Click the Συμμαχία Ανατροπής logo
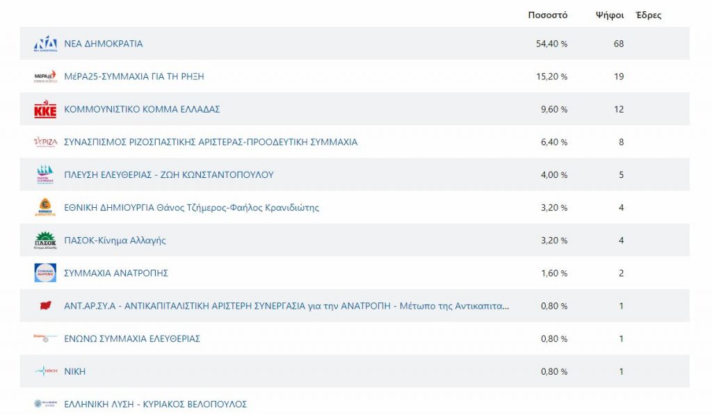This screenshot has height=415, width=712. (x=45, y=273)
